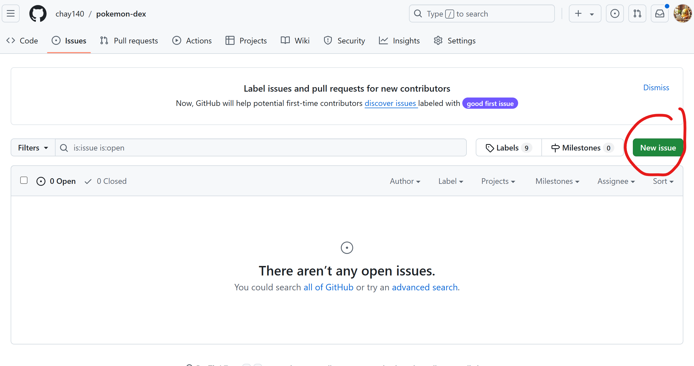The width and height of the screenshot is (694, 366).
Task: Open the Labels tag button
Action: coord(508,148)
